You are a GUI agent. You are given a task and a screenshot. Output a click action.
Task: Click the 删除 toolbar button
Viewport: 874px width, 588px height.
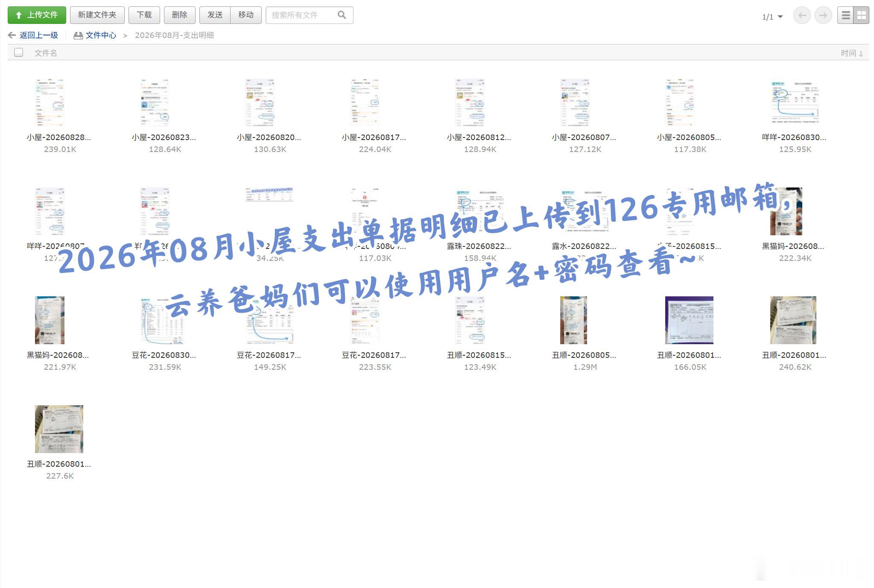click(179, 15)
